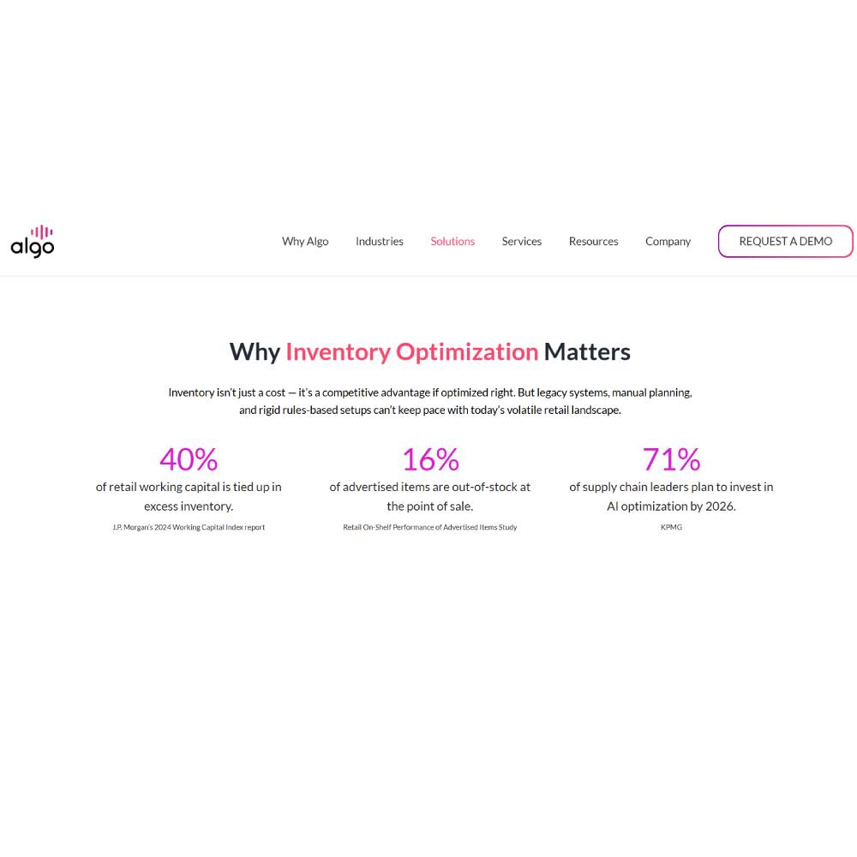Click the 40% statistic figure

tap(189, 459)
